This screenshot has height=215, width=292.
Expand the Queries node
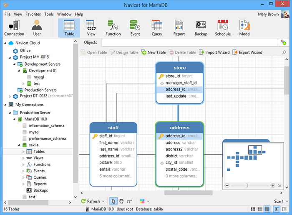pyautogui.click(x=23, y=177)
